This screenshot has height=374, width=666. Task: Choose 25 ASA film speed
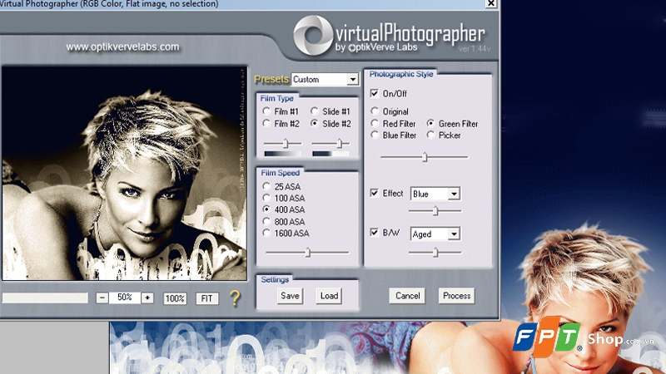coord(266,186)
